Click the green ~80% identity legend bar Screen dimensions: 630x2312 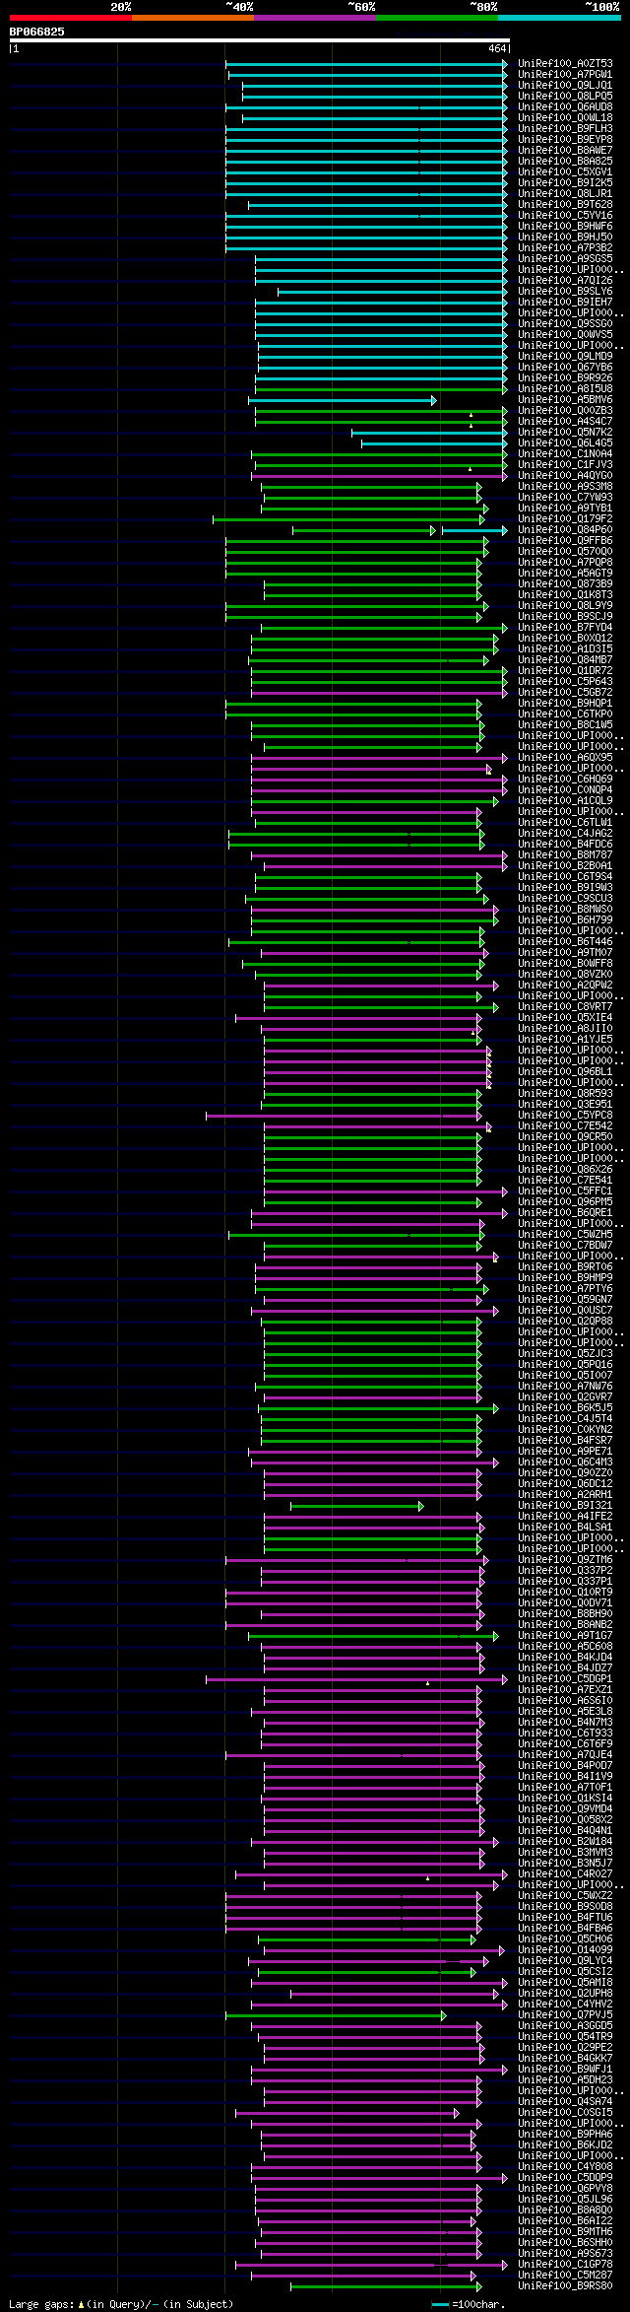(x=436, y=18)
